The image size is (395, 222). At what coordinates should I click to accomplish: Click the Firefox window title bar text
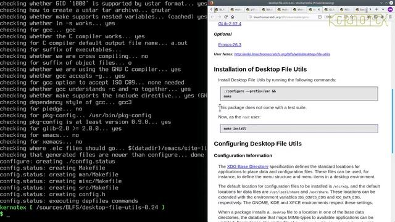[301, 2]
